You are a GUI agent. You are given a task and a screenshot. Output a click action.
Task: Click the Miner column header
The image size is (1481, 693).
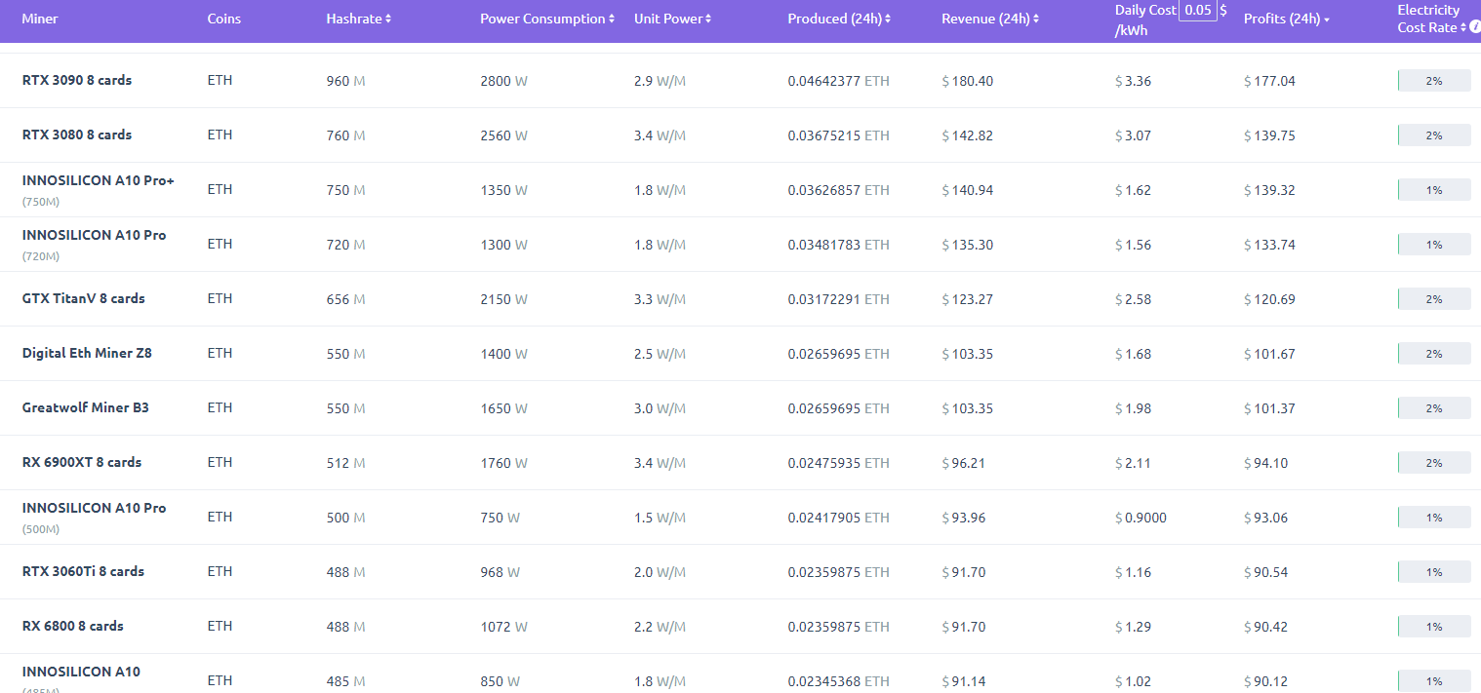[x=40, y=19]
